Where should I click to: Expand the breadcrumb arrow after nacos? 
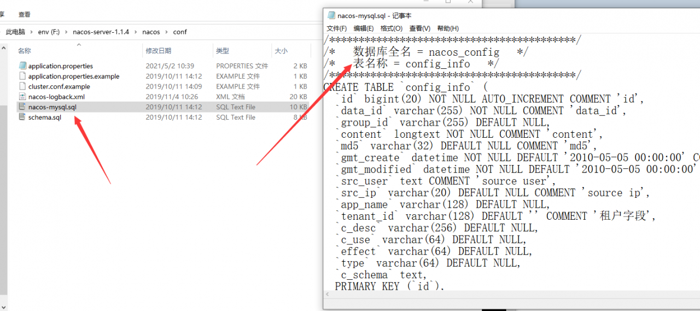(x=167, y=32)
